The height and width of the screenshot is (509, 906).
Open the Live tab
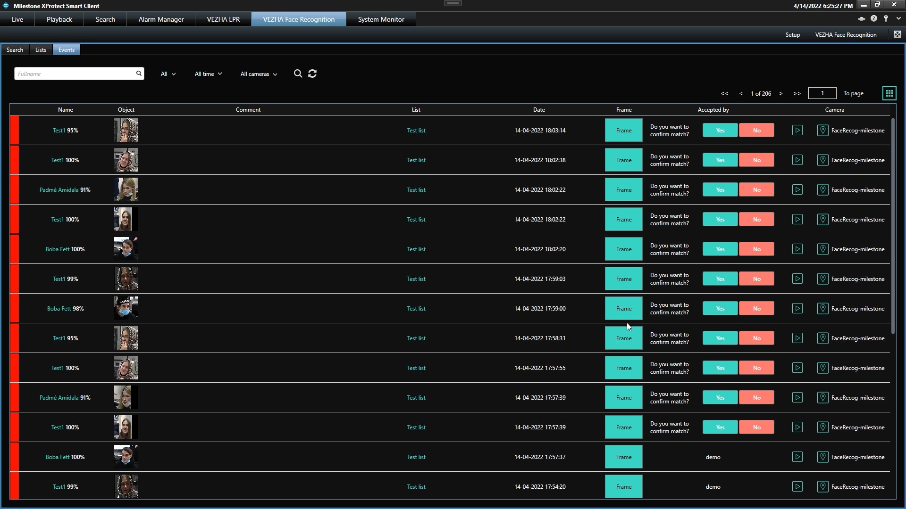[17, 19]
